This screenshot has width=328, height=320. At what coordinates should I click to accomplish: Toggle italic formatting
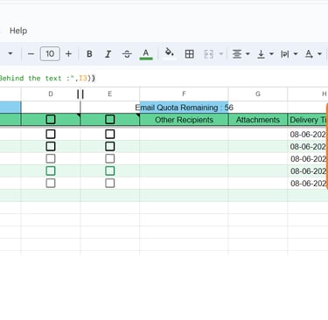(108, 54)
